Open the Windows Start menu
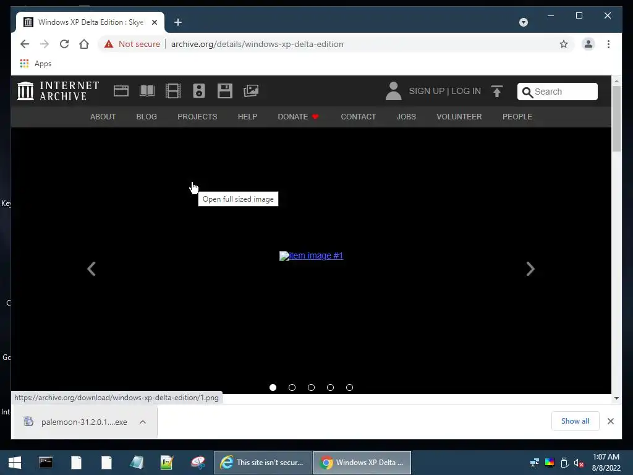Viewport: 633px width, 475px height. [x=15, y=463]
